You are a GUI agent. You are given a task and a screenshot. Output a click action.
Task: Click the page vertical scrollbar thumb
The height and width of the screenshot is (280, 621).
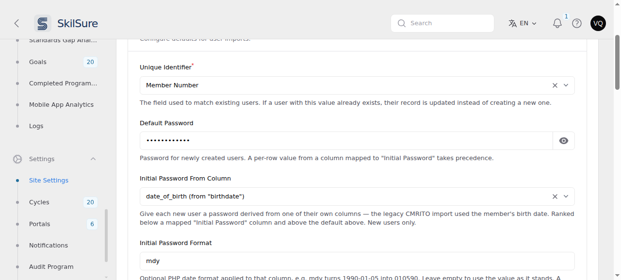click(617, 62)
